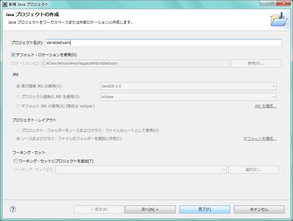Click the JRE を構成... link
This screenshot has height=221, width=293.
pyautogui.click(x=265, y=106)
